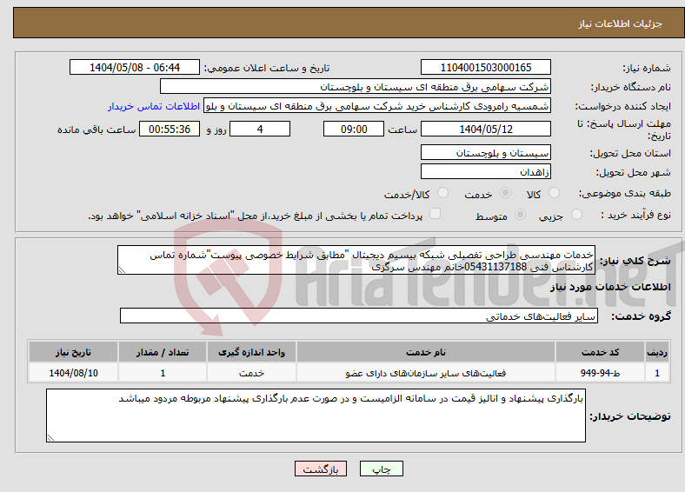This screenshot has width=685, height=492.
Task: Click the اطلاعات خدمات مورد نیاز section heading
Action: [610, 287]
